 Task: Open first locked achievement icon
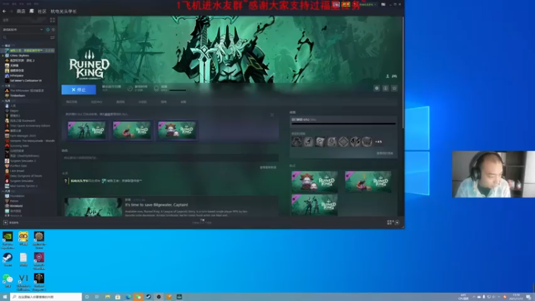point(297,142)
